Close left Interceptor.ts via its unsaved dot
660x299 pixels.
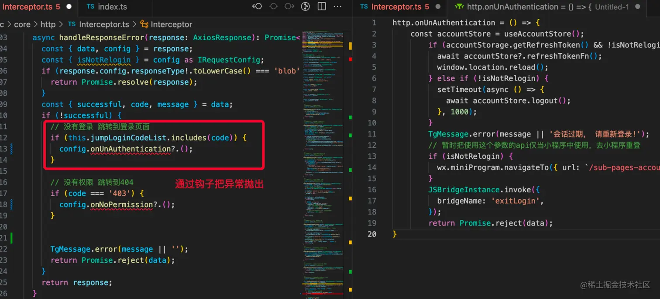[69, 7]
